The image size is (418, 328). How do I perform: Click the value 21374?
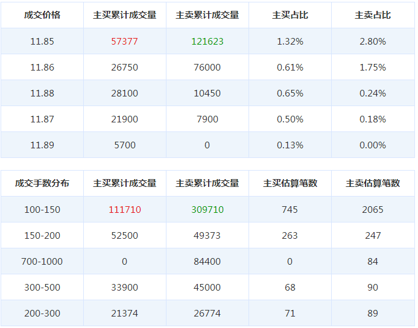(x=124, y=313)
